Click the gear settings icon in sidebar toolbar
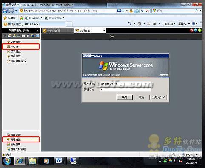Screen dimensions: 205x168 28,36
